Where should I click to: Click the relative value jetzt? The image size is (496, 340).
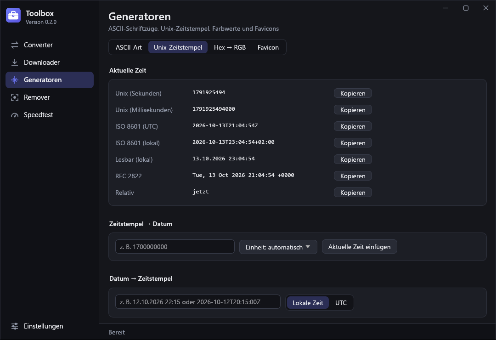pyautogui.click(x=201, y=192)
